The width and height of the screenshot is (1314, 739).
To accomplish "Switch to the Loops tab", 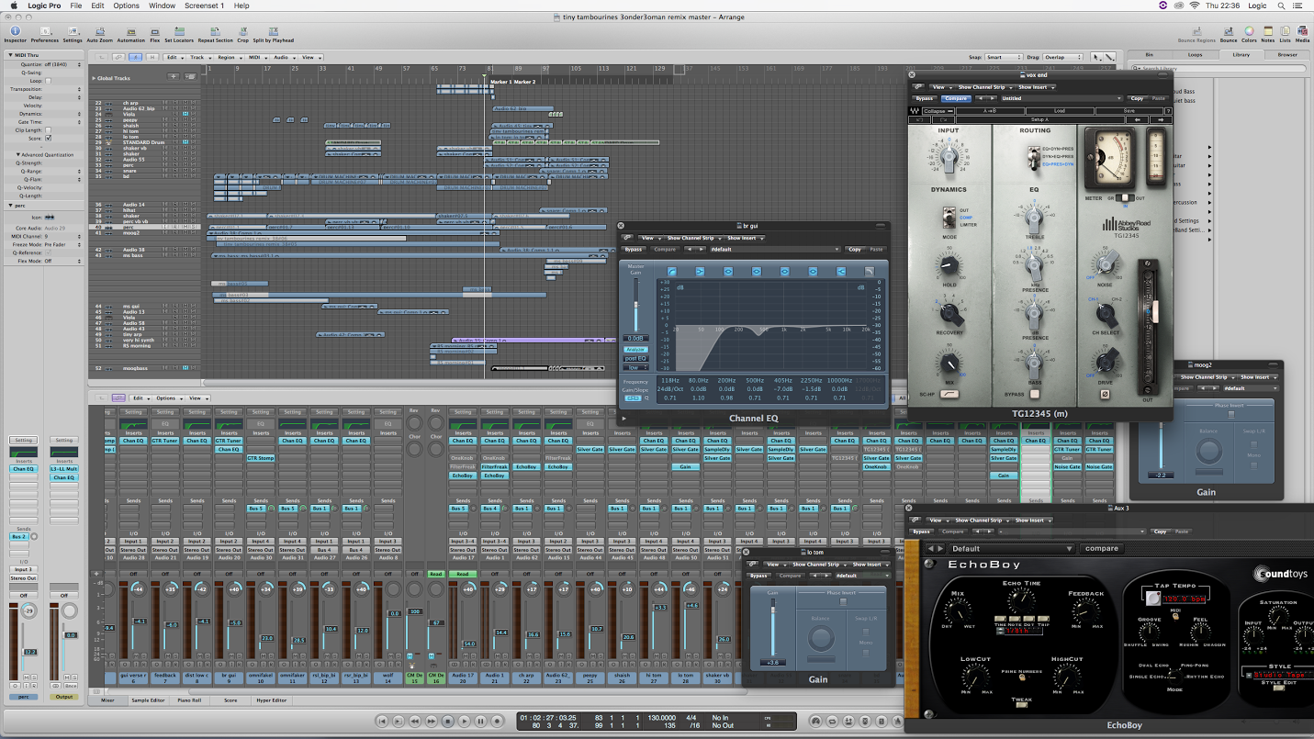I will pyautogui.click(x=1195, y=54).
